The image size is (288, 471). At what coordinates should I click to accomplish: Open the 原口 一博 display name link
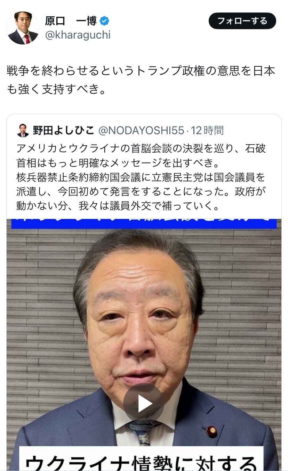pos(71,21)
